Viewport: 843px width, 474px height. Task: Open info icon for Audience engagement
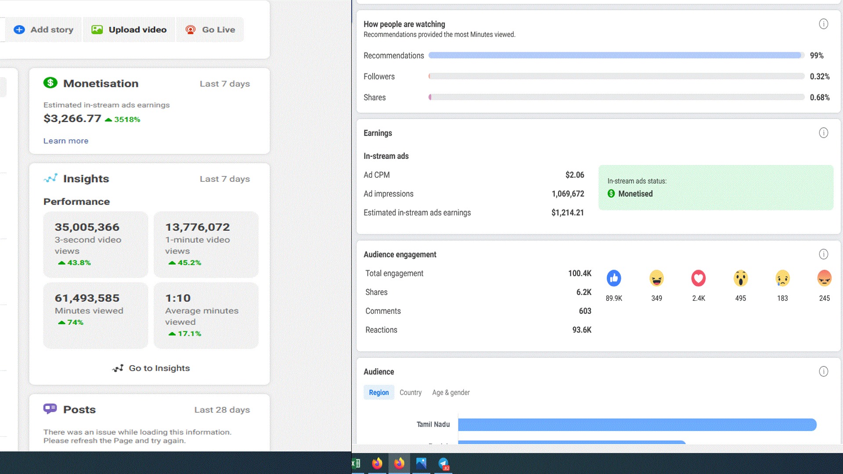point(823,255)
